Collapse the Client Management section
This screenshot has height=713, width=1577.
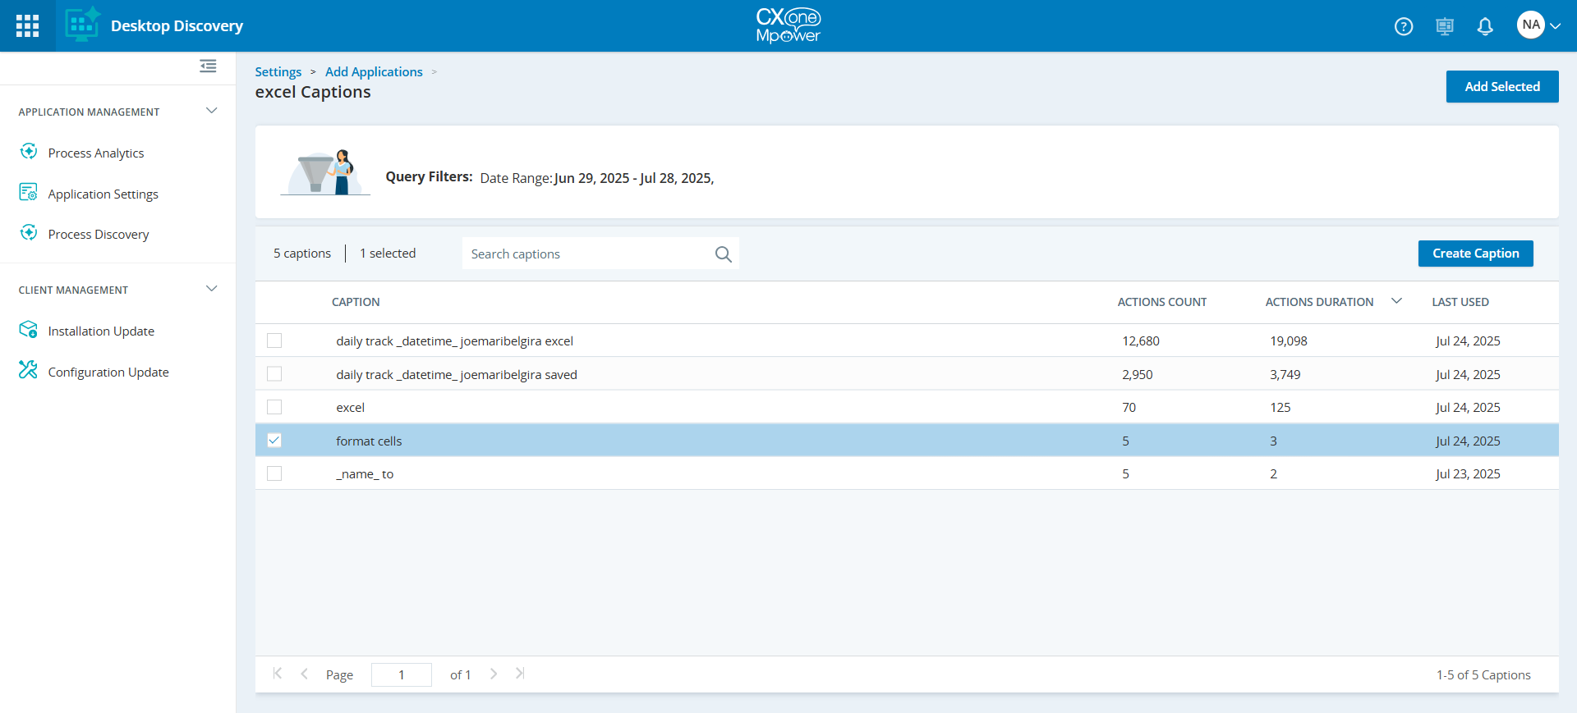point(211,289)
